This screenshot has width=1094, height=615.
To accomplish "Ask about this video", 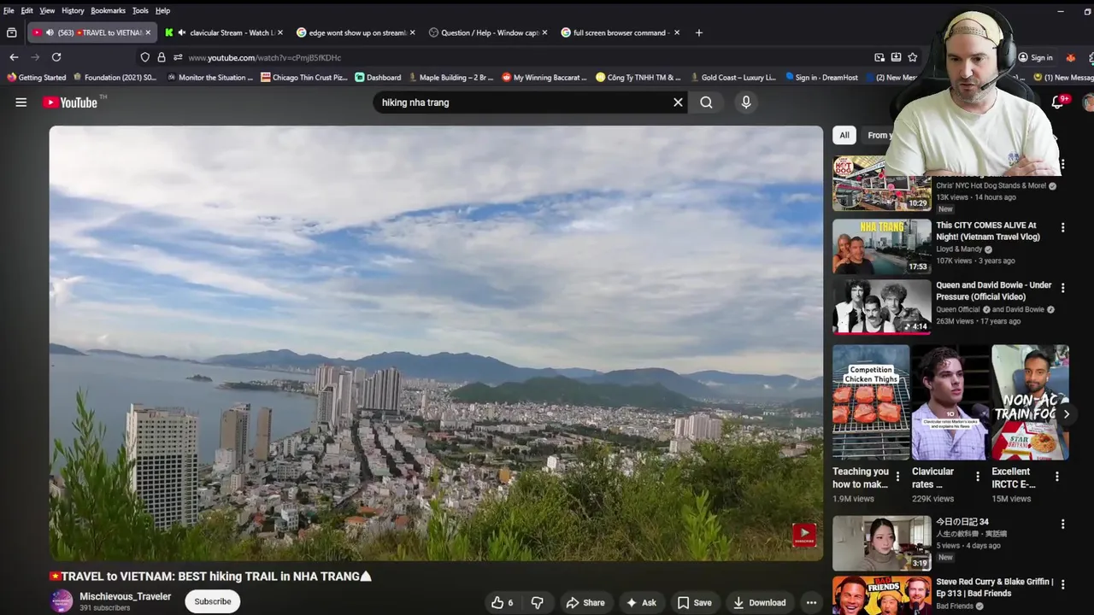I will pos(641,602).
